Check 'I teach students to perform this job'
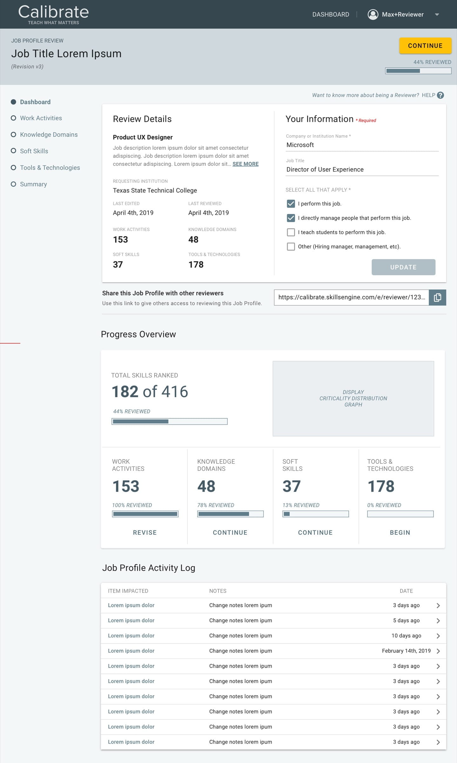The image size is (457, 763). pos(291,232)
